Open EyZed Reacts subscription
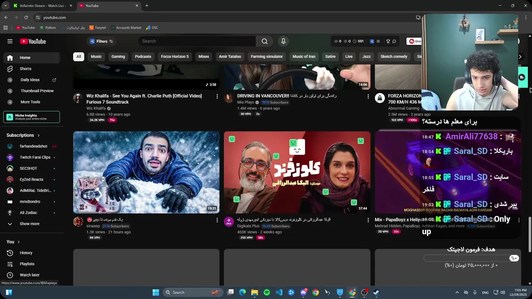 31,179
